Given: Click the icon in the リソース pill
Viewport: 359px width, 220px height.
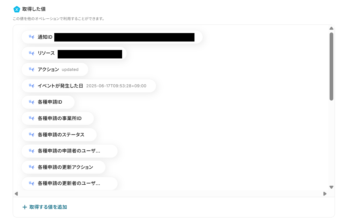Looking at the screenshot, I should tap(31, 53).
